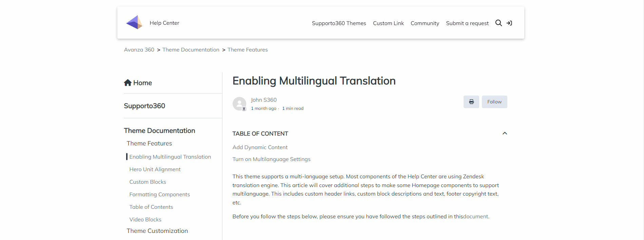Expand Theme Customization section in sidebar

pos(157,231)
